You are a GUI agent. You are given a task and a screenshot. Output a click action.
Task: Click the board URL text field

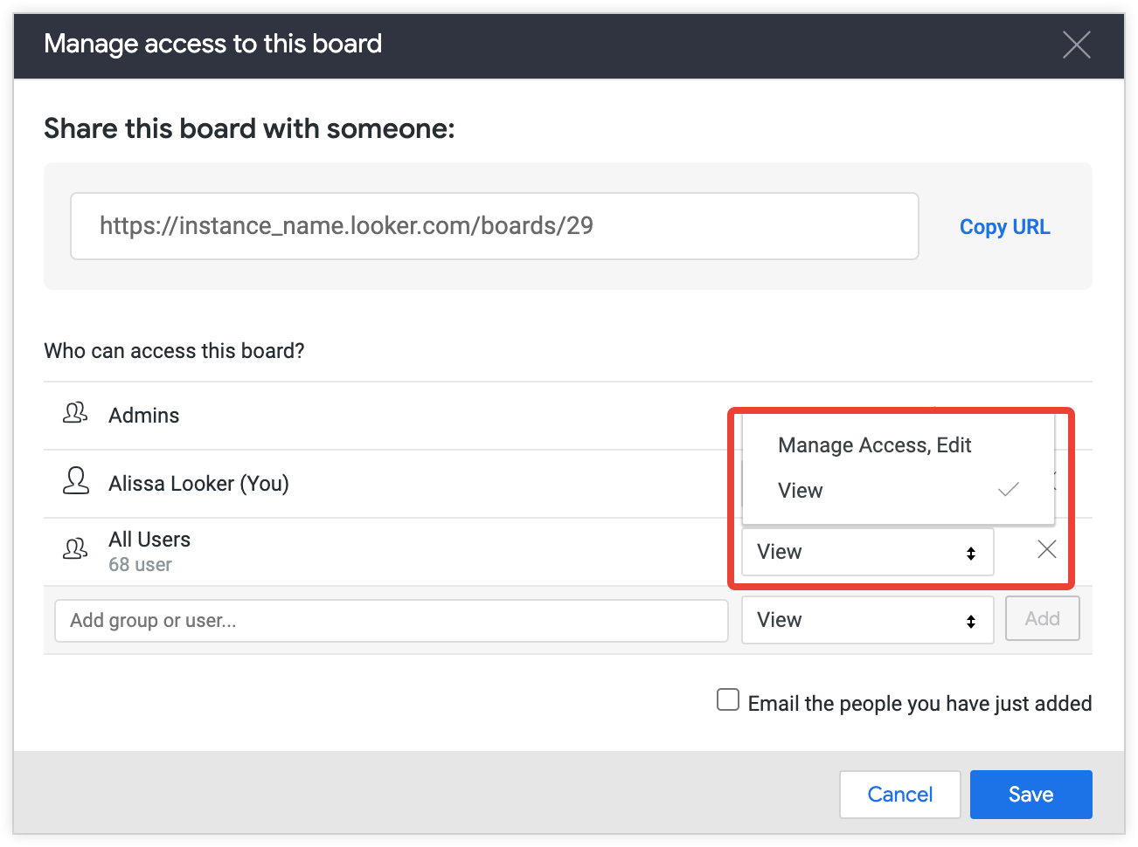coord(494,226)
